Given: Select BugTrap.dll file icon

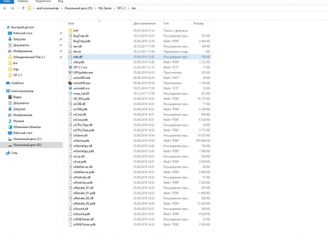Looking at the screenshot, I should pyautogui.click(x=70, y=36).
